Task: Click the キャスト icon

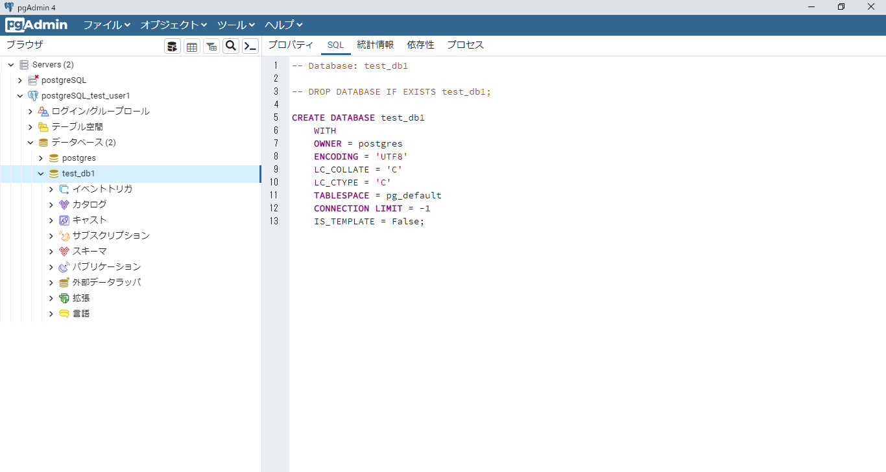Action: point(64,220)
